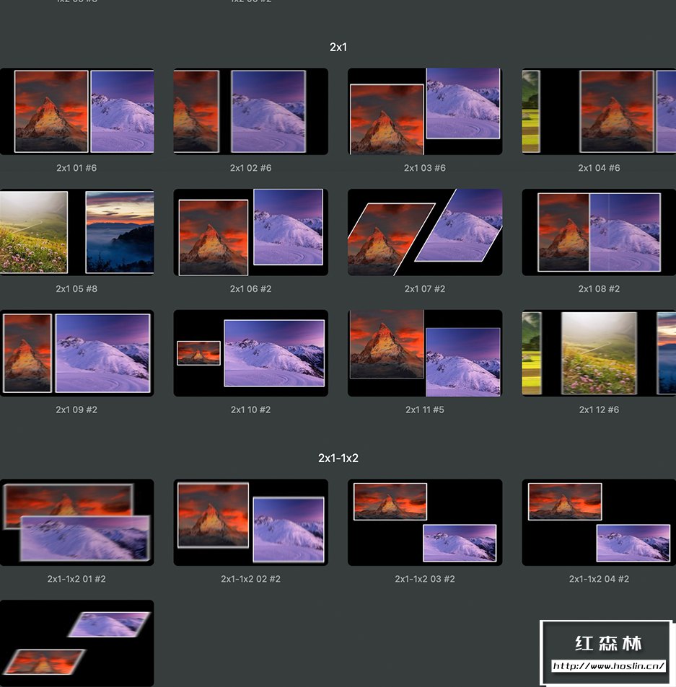Click the '2x1-1x2 03 #2' label

pyautogui.click(x=425, y=579)
